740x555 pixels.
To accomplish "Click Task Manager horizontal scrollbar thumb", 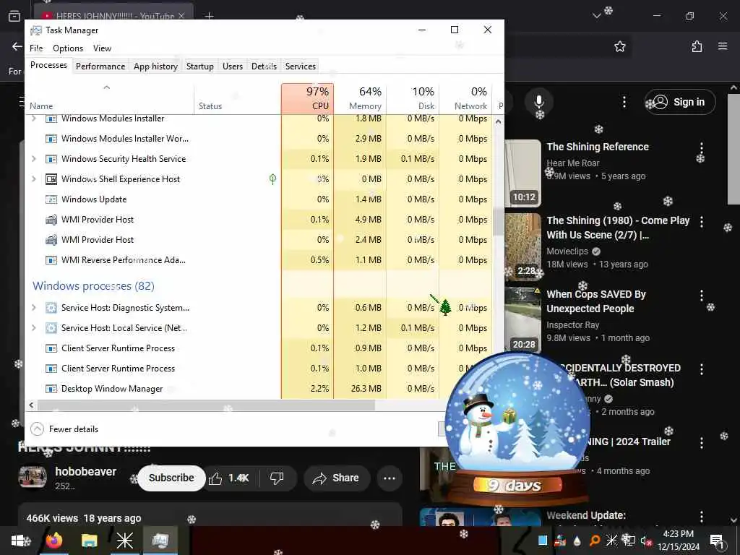I will [x=206, y=405].
